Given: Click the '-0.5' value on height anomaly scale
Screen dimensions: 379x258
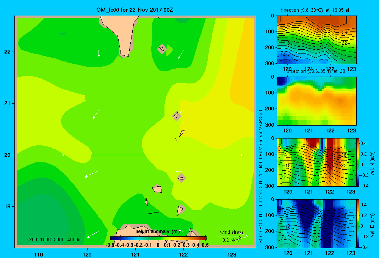Looking at the screenshot, I should coord(110,245).
